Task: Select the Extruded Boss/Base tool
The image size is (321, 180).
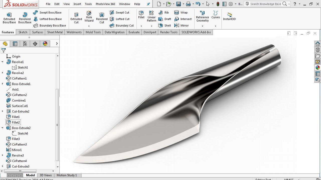Action: pyautogui.click(x=9, y=18)
